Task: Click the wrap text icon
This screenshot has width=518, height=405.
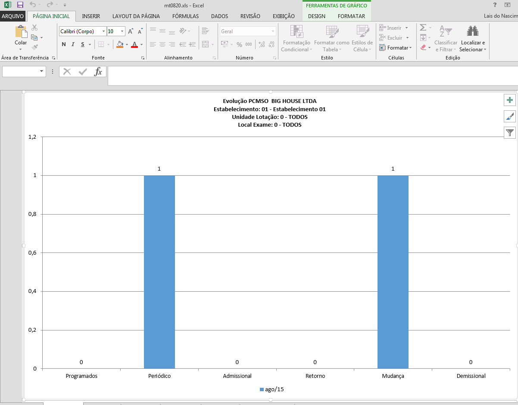Action: coord(205,31)
